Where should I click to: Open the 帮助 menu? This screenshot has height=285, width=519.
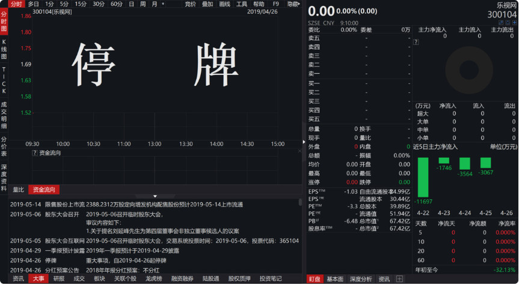click(x=259, y=4)
